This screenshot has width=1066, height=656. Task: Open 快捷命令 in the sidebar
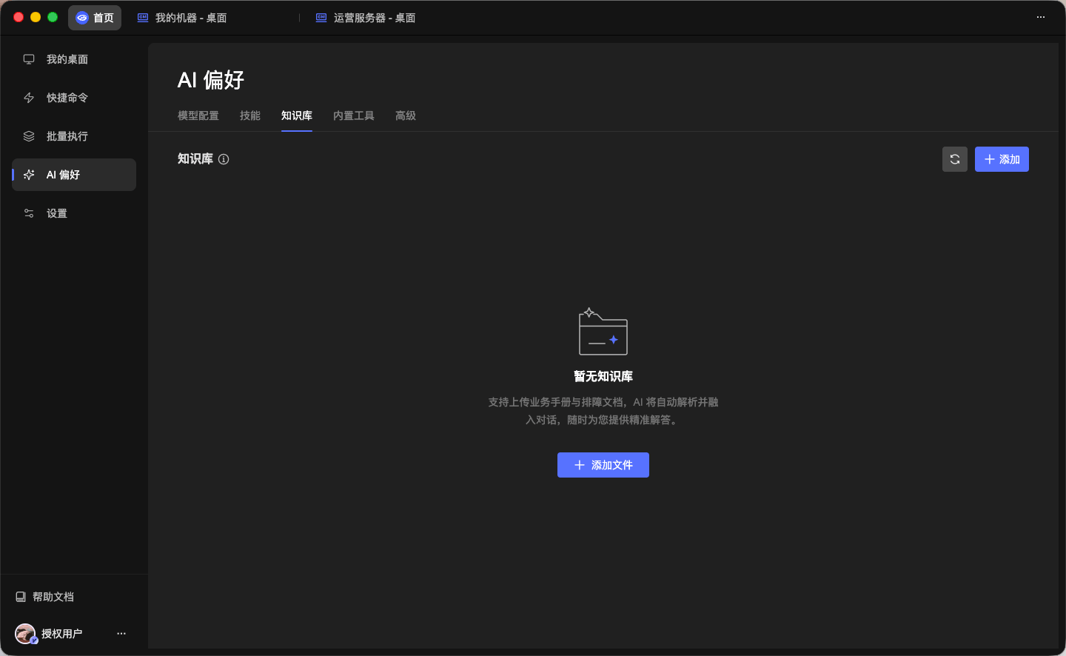[74, 98]
